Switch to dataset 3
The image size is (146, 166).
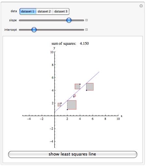(61, 11)
